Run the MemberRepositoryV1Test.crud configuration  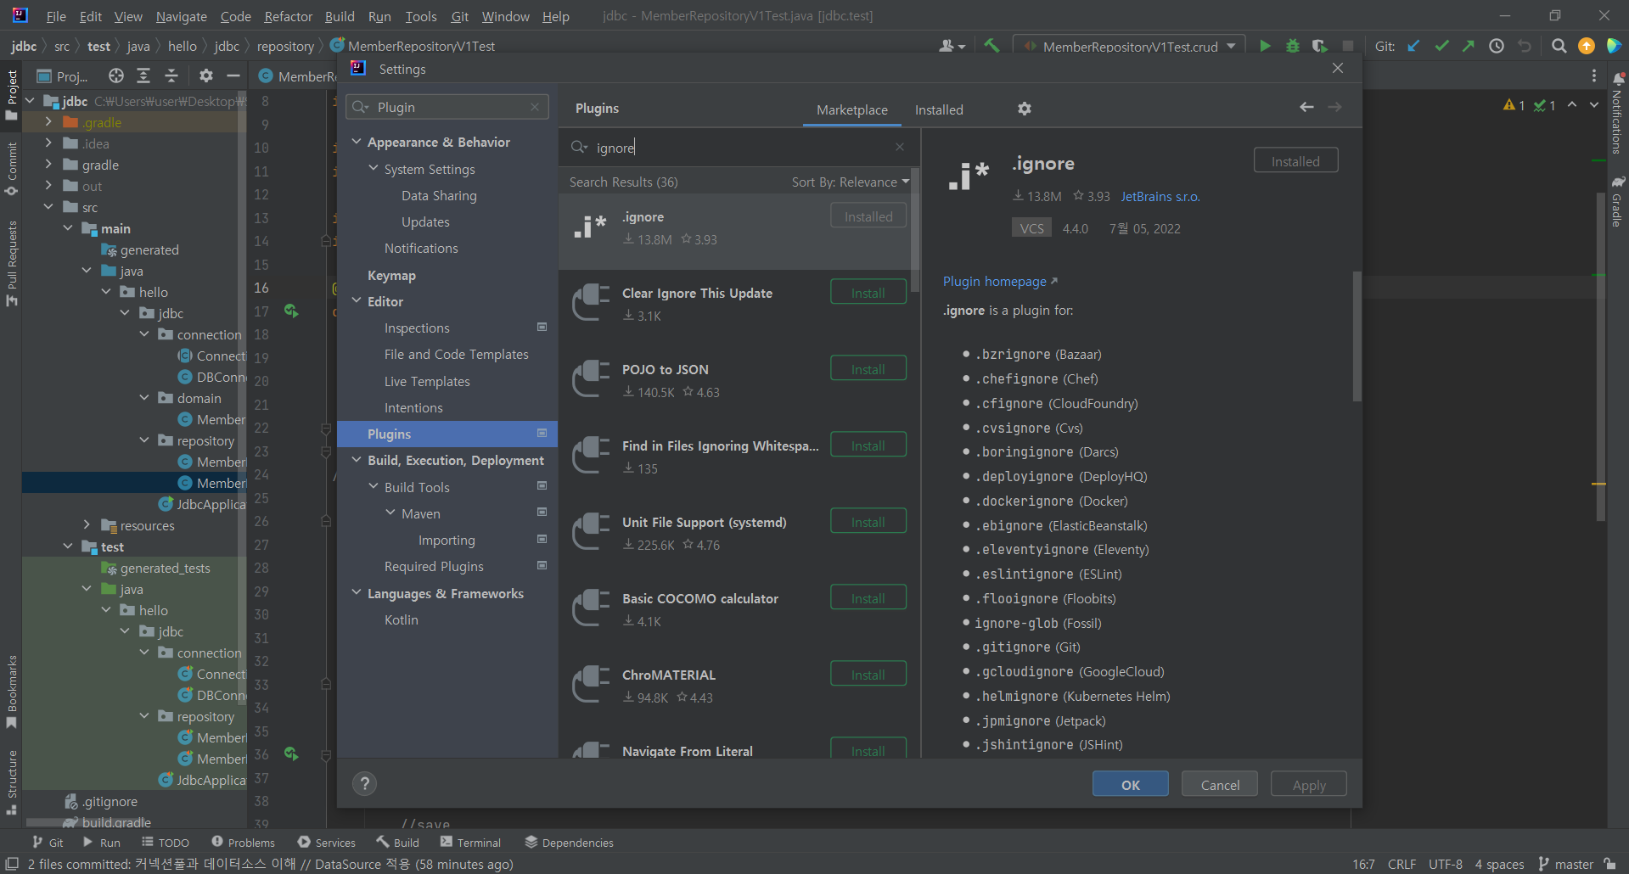[x=1265, y=46]
